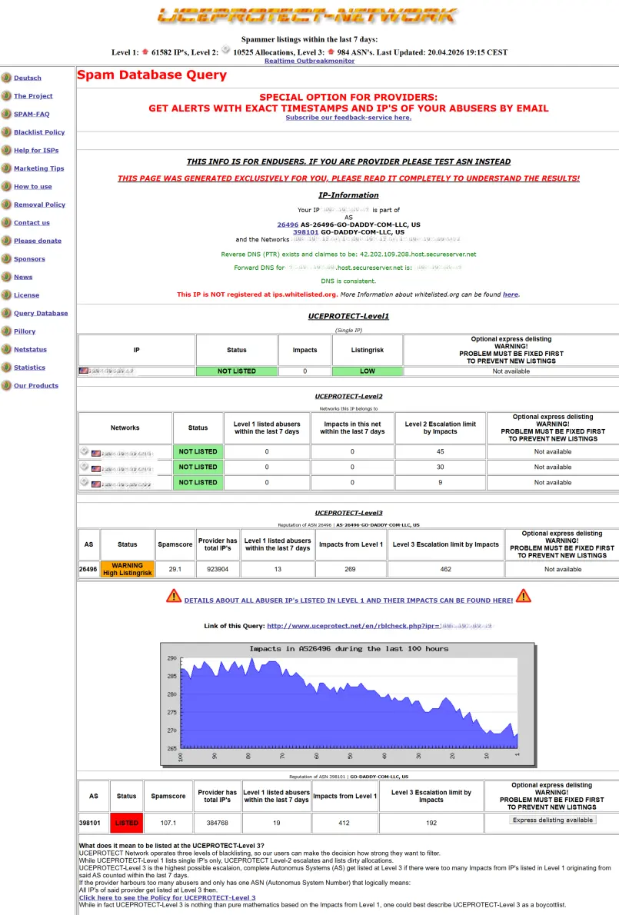Click the bullet icon beside Our Products
Screen dimensions: 619x915
pyautogui.click(x=6, y=385)
